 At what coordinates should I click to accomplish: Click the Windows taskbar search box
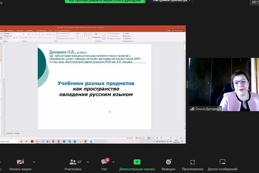[x=8, y=141]
